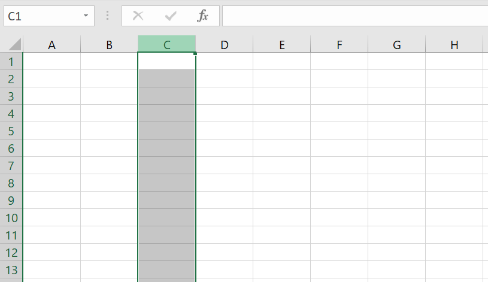The image size is (488, 282).
Task: Click the Select All corner triangle
Action: [14, 44]
